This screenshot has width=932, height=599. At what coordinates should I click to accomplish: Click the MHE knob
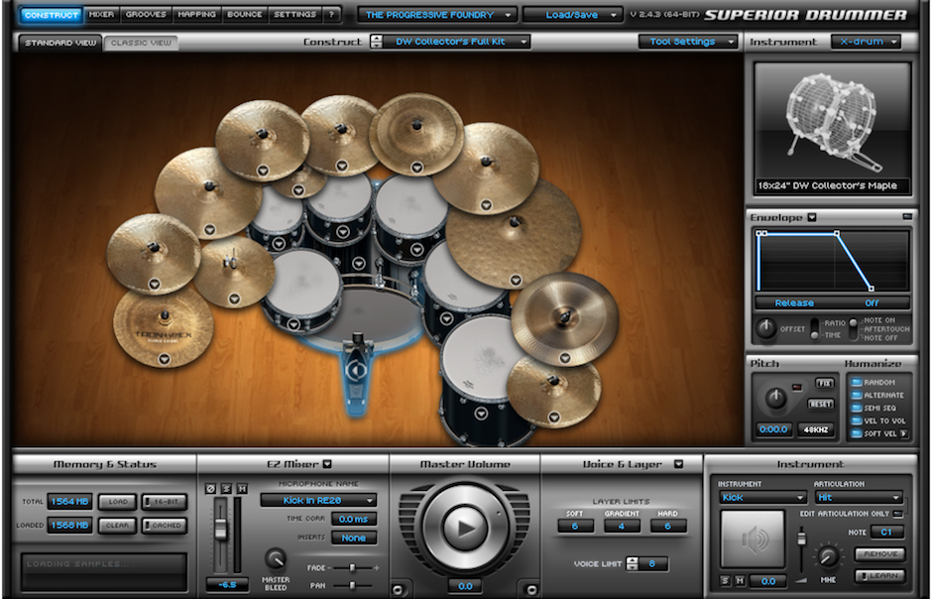coord(828,556)
